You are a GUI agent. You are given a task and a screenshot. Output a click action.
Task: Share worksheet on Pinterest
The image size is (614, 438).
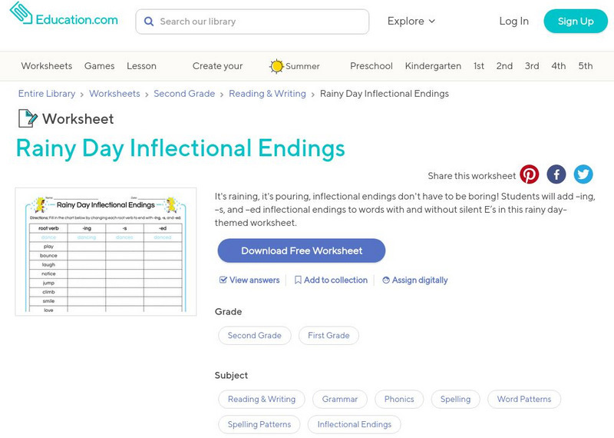(x=530, y=174)
